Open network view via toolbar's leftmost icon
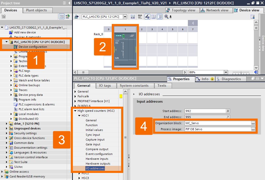Viewport: 265px width, 180px height. pyautogui.click(x=77, y=17)
